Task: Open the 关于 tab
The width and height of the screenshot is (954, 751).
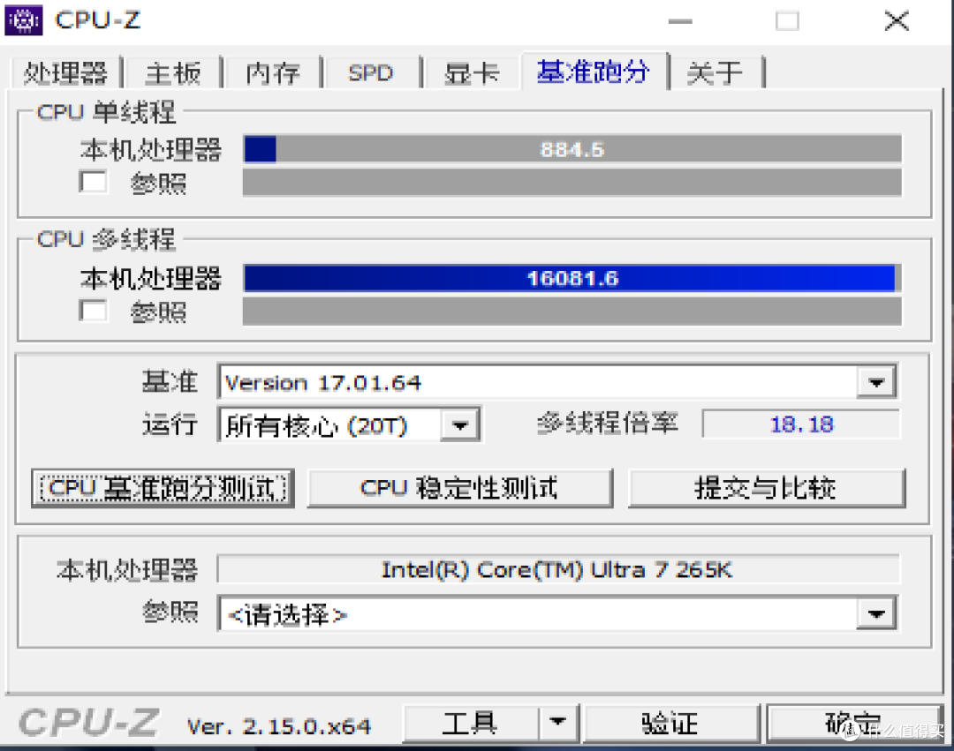Action: 715,73
